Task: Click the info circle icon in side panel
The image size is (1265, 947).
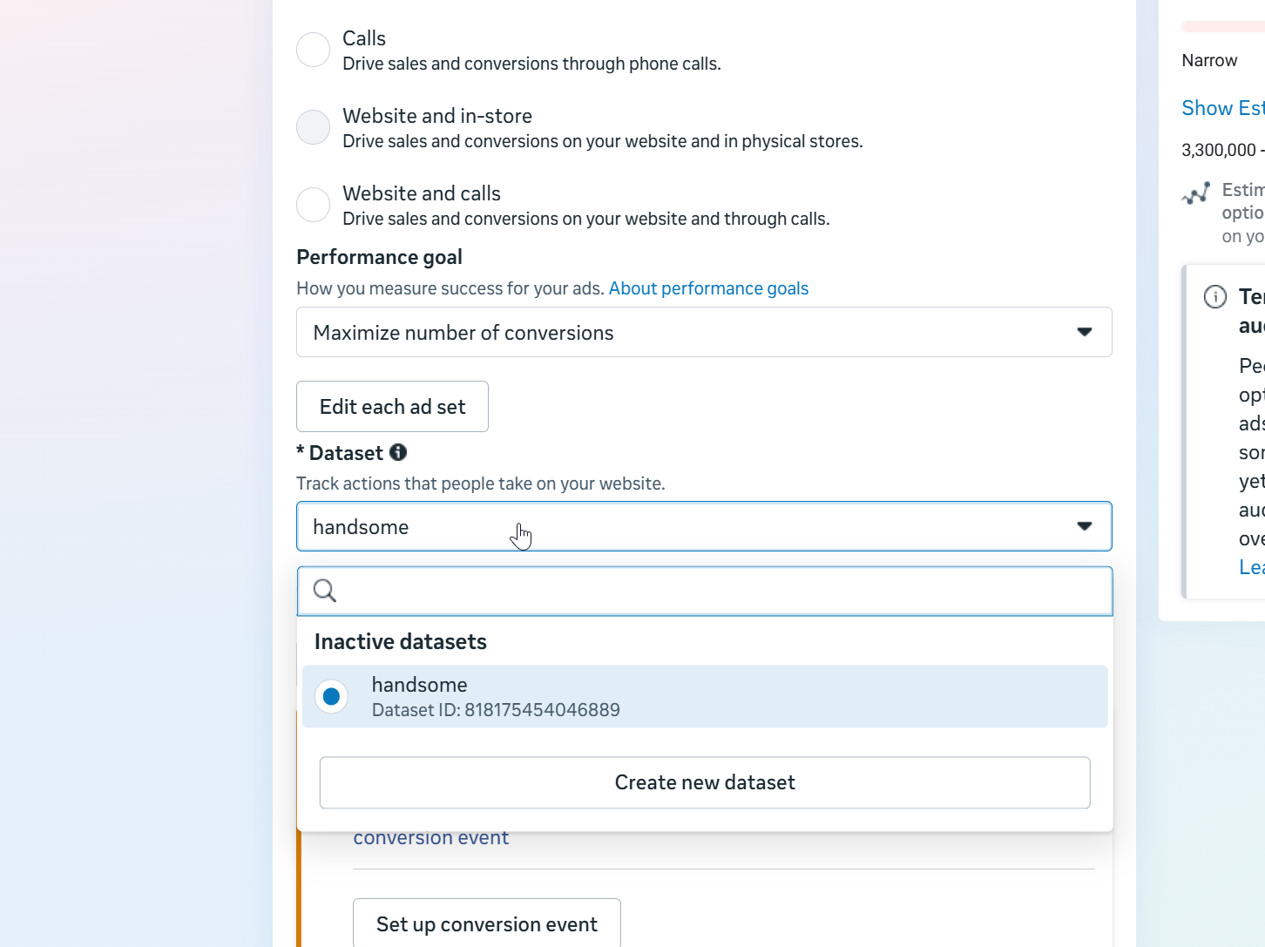Action: click(x=1214, y=297)
